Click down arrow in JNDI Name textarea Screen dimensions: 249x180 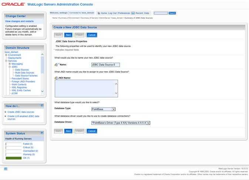116,93
